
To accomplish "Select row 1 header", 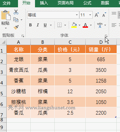I will (x=3, y=49).
